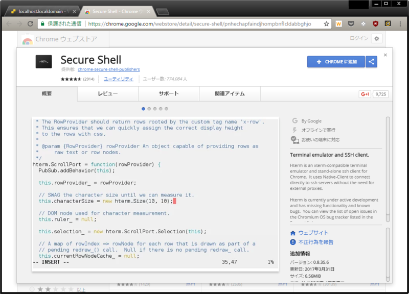
Task: Click the 不正行為を報告 link
Action: point(316,242)
